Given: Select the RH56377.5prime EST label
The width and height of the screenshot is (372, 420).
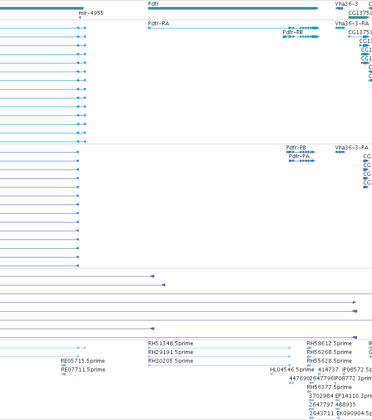Looking at the screenshot, I should [329, 387].
